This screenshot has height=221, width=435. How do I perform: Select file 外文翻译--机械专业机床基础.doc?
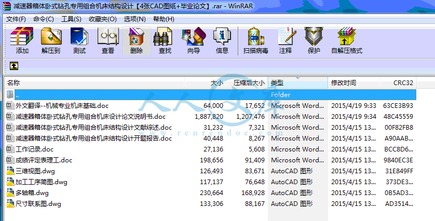[x=62, y=106]
